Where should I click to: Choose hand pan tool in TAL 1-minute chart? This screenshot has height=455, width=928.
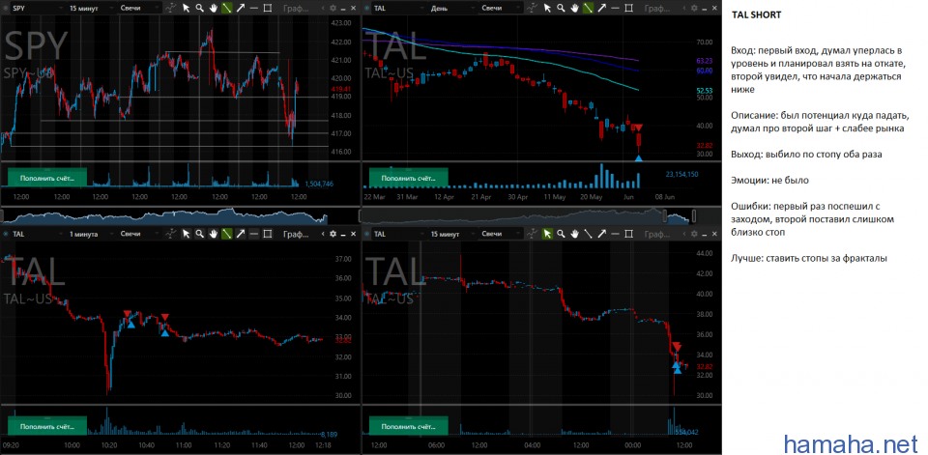click(x=213, y=234)
